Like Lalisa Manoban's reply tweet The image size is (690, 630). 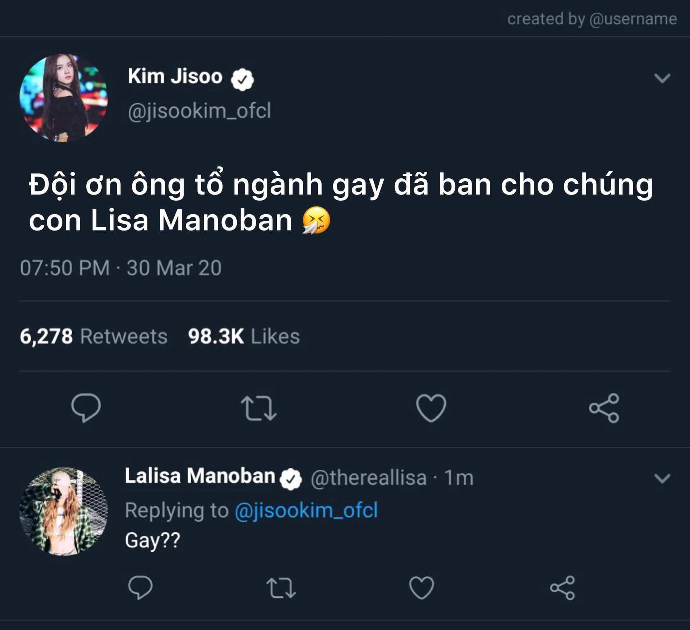422,588
